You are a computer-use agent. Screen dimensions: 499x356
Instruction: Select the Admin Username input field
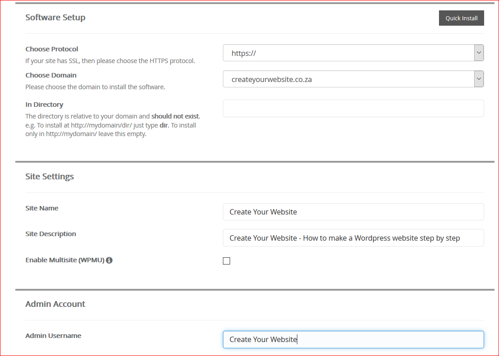[x=353, y=339]
